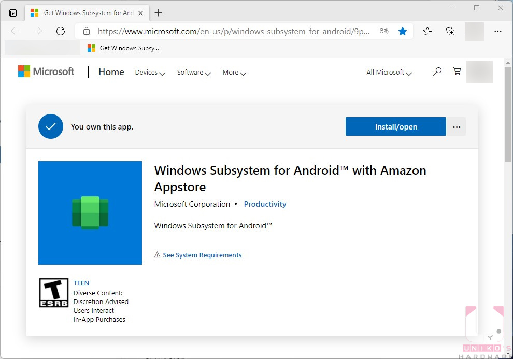Toggle the favorite star for this page
Viewport: 513px width, 359px height.
tap(403, 31)
